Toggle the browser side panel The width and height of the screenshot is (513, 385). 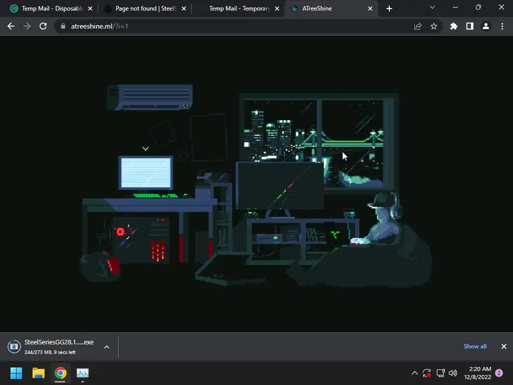pos(470,26)
